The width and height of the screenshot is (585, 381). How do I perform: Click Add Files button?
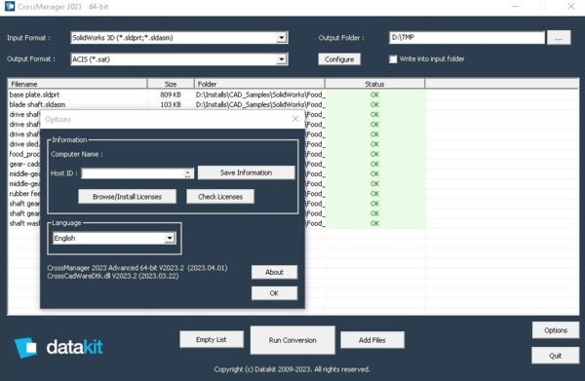tap(372, 340)
